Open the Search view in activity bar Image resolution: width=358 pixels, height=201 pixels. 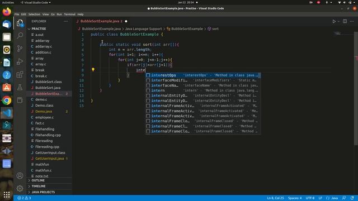click(x=20, y=35)
